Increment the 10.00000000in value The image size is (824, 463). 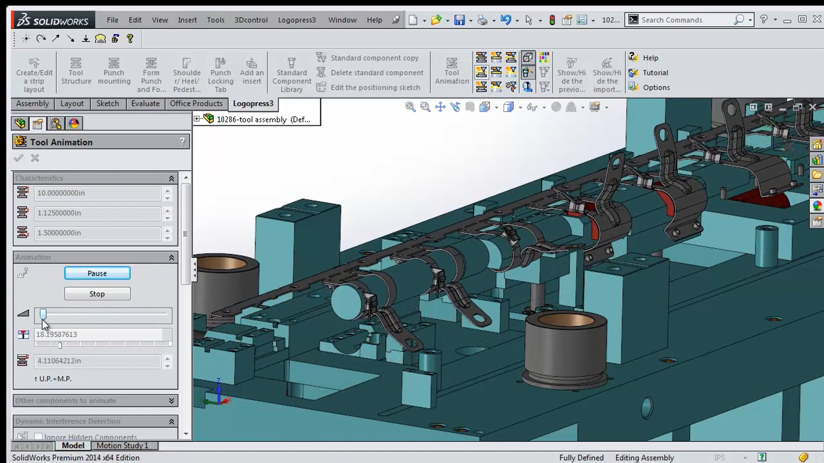168,191
